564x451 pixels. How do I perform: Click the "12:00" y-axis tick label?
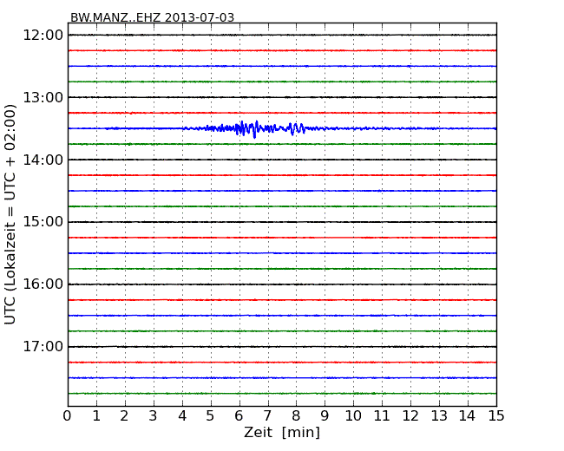pos(43,36)
